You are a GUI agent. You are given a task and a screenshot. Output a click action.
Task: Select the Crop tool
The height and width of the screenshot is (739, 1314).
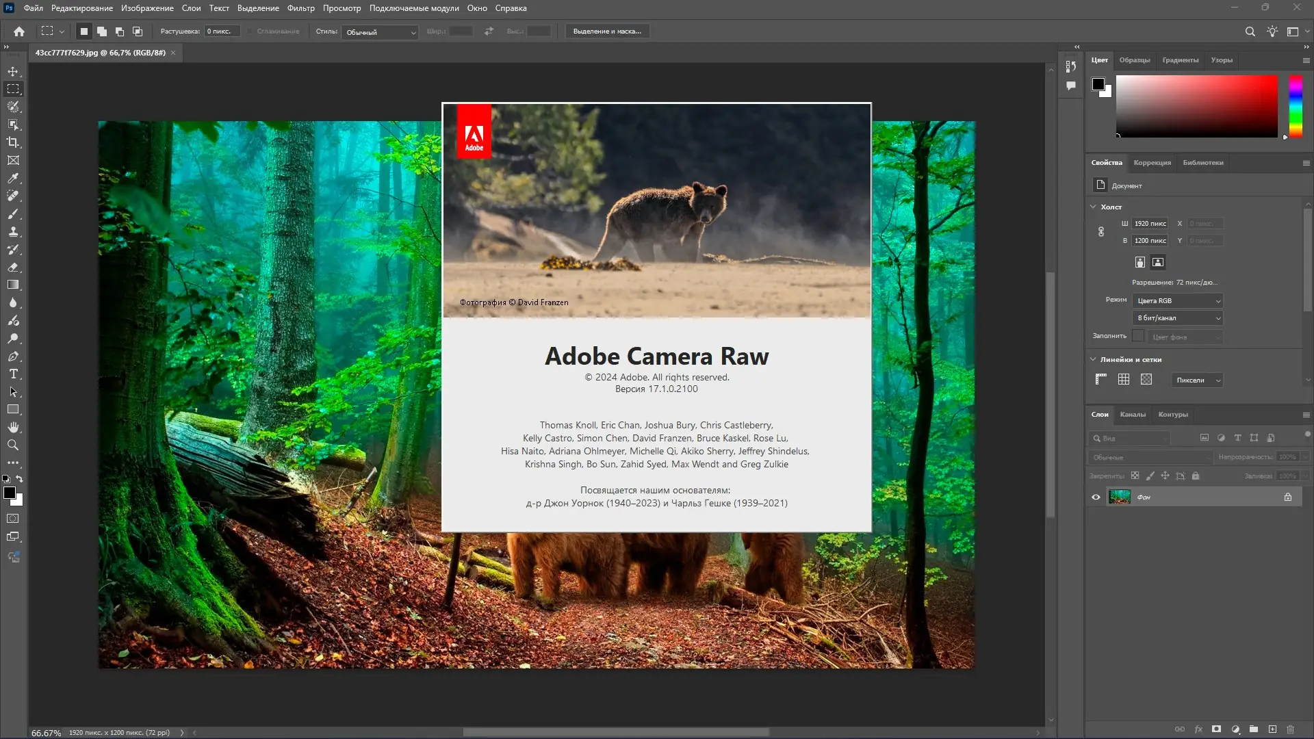13,142
